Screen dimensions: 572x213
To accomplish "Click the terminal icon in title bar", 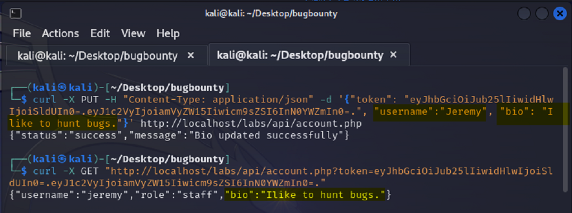I will click(15, 14).
